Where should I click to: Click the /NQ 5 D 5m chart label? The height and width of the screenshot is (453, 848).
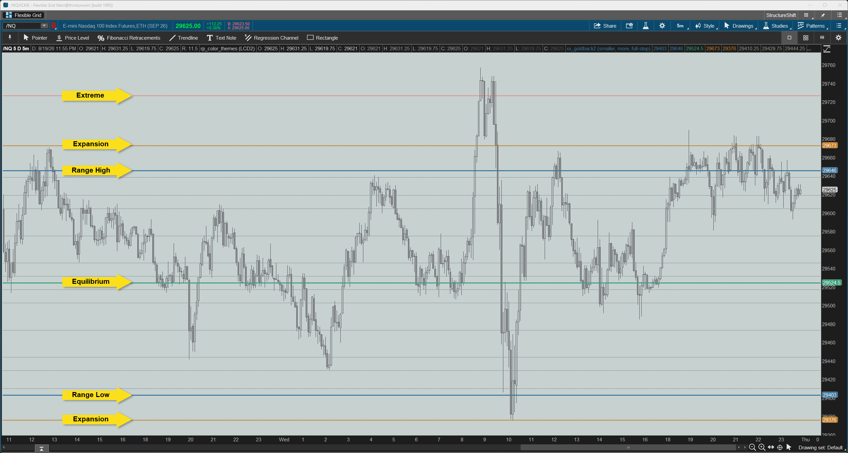(x=16, y=49)
